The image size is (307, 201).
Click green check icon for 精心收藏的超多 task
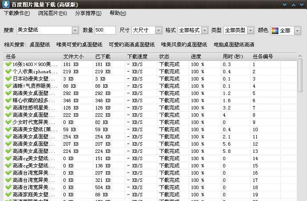click(8, 100)
